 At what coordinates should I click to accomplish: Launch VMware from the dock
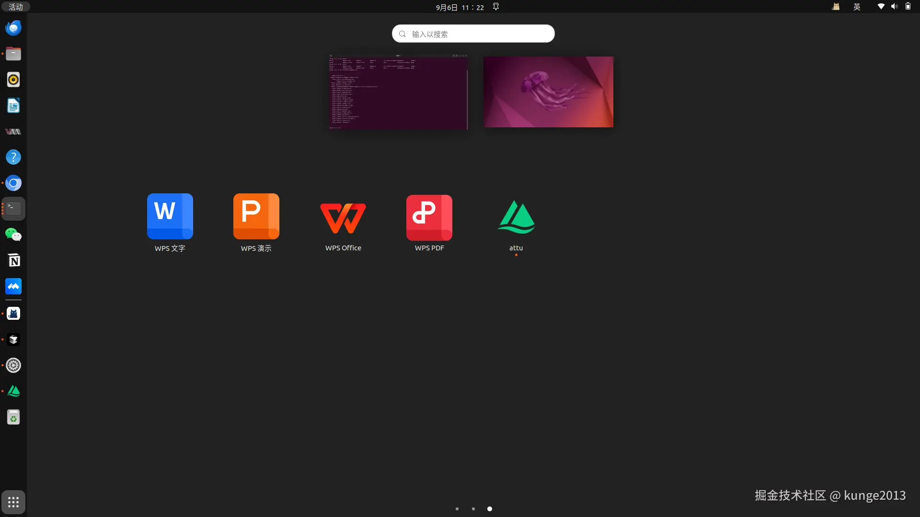[13, 131]
